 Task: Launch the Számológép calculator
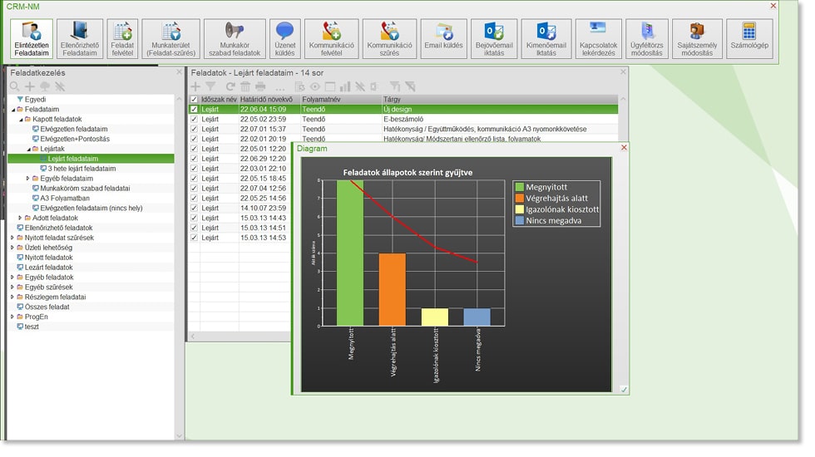[749, 39]
